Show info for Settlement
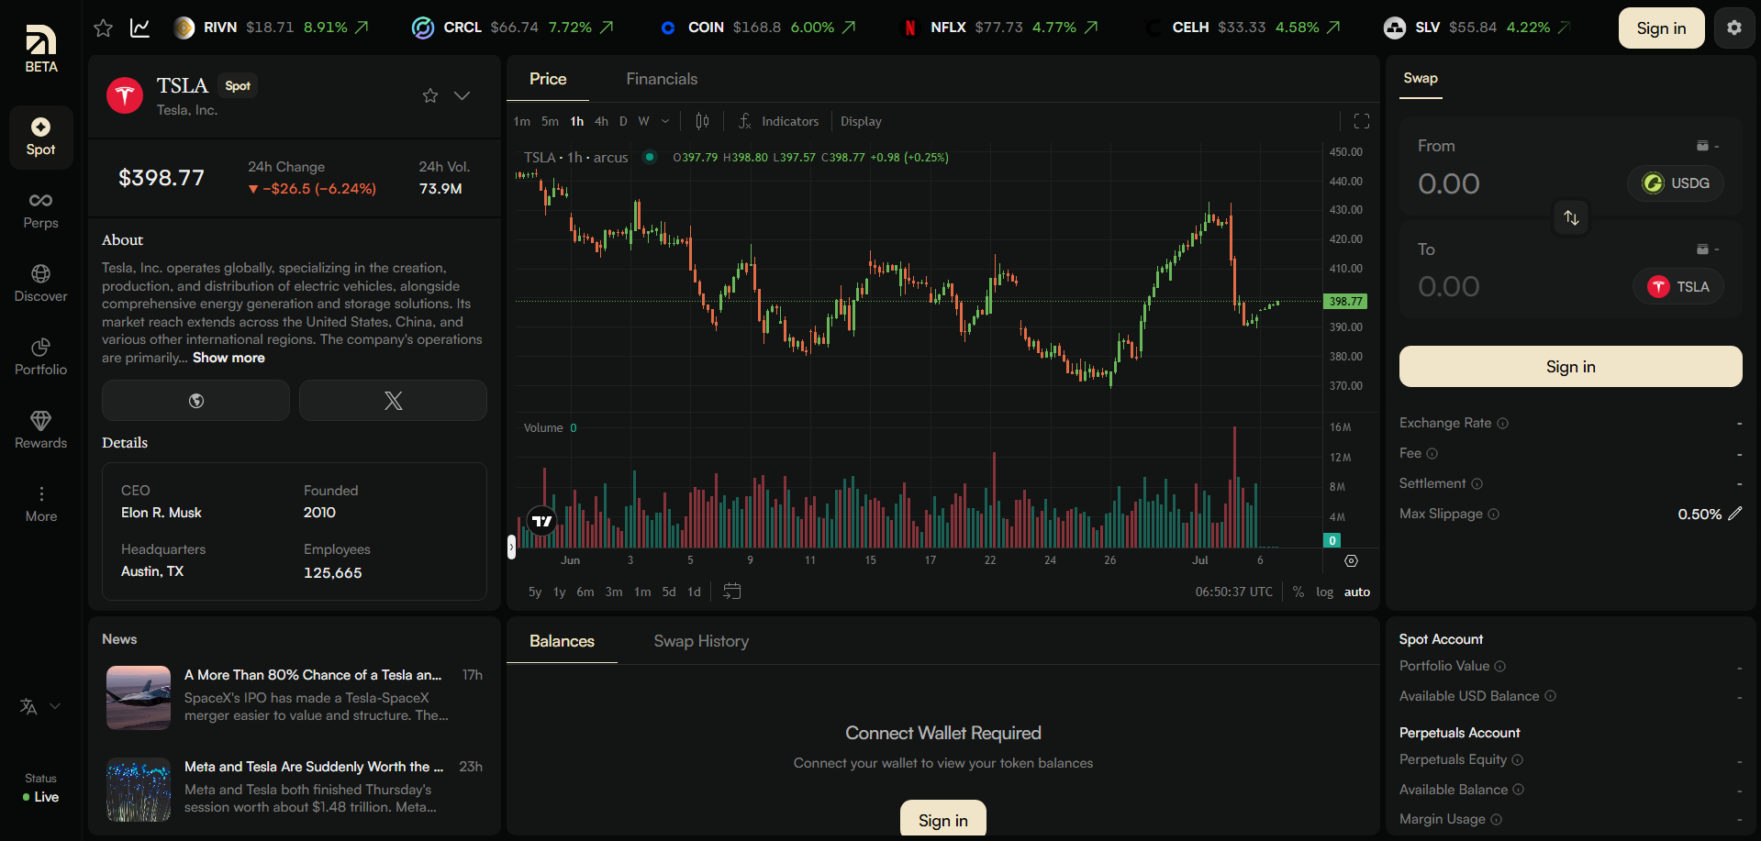The width and height of the screenshot is (1761, 841). 1477,483
